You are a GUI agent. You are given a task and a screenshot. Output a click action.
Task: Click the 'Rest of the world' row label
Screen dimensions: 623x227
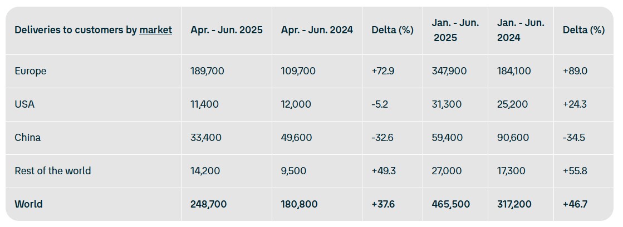(53, 171)
